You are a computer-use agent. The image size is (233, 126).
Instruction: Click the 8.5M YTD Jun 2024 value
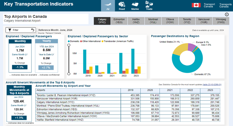tap(47, 50)
